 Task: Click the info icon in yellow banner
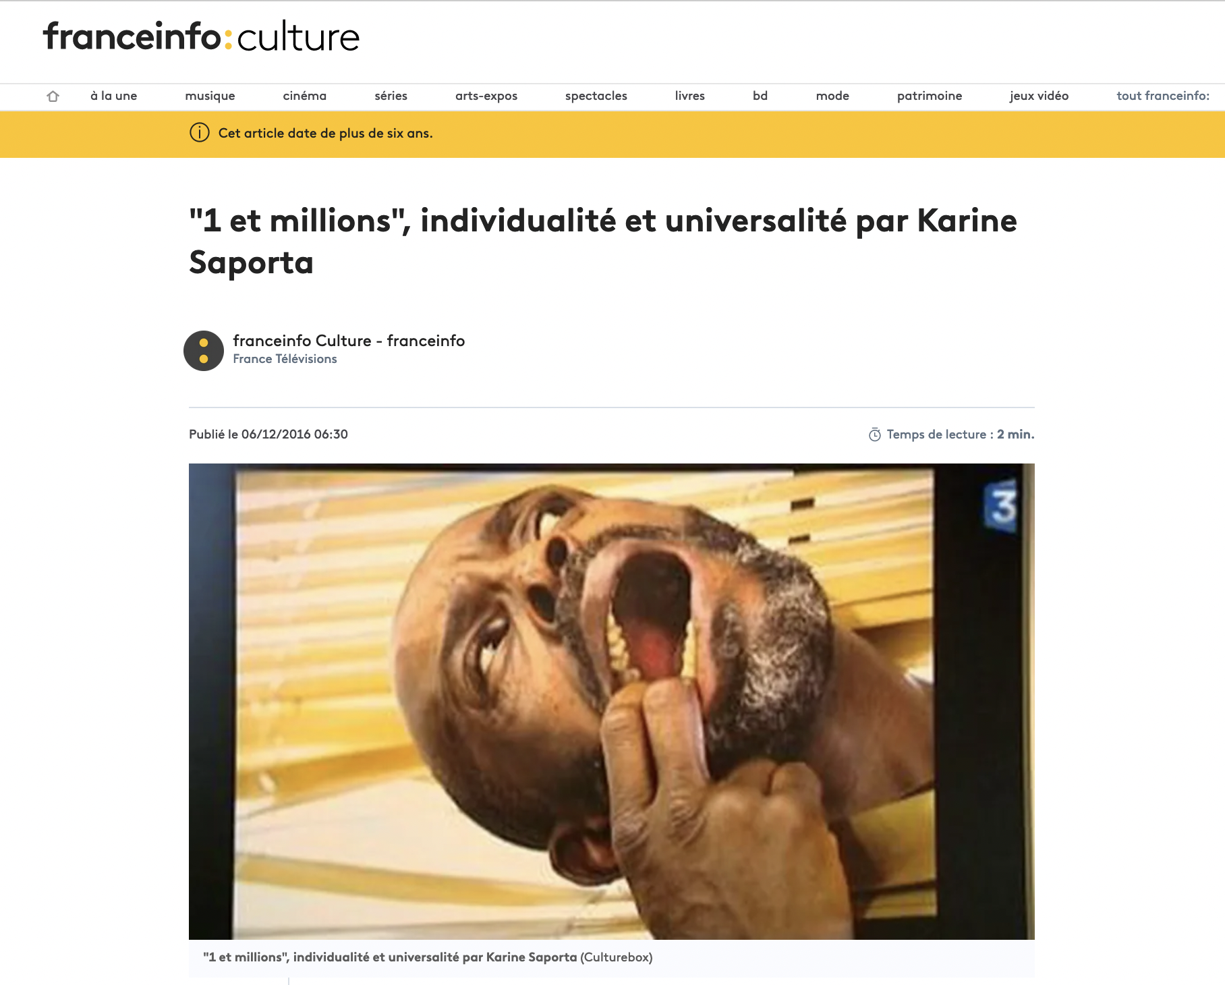tap(200, 133)
